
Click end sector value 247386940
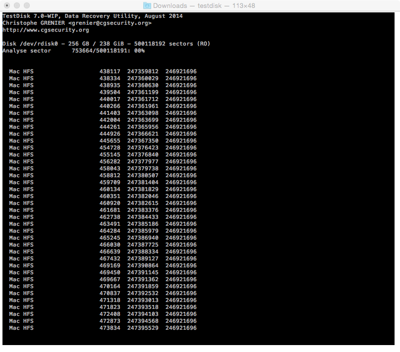coord(143,238)
